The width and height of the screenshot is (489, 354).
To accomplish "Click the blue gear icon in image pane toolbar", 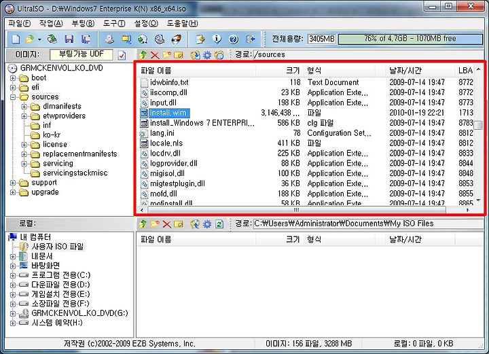I will pyautogui.click(x=207, y=55).
